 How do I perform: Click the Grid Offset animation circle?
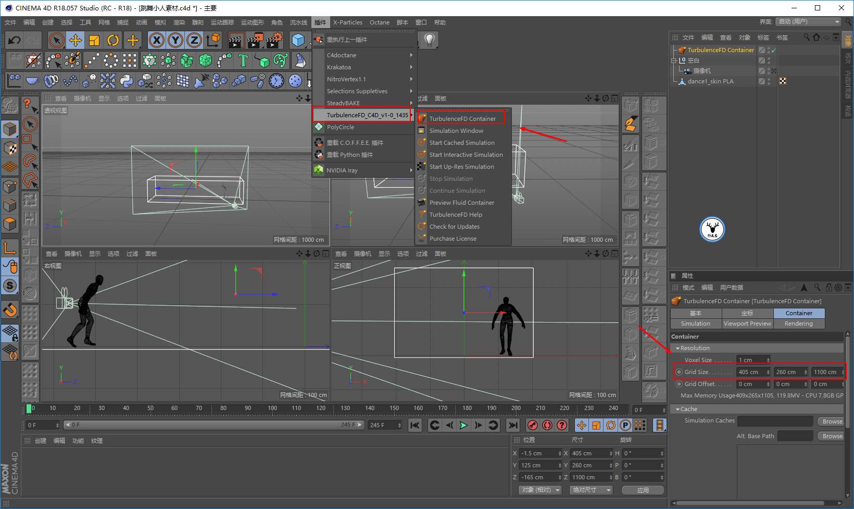coord(679,384)
